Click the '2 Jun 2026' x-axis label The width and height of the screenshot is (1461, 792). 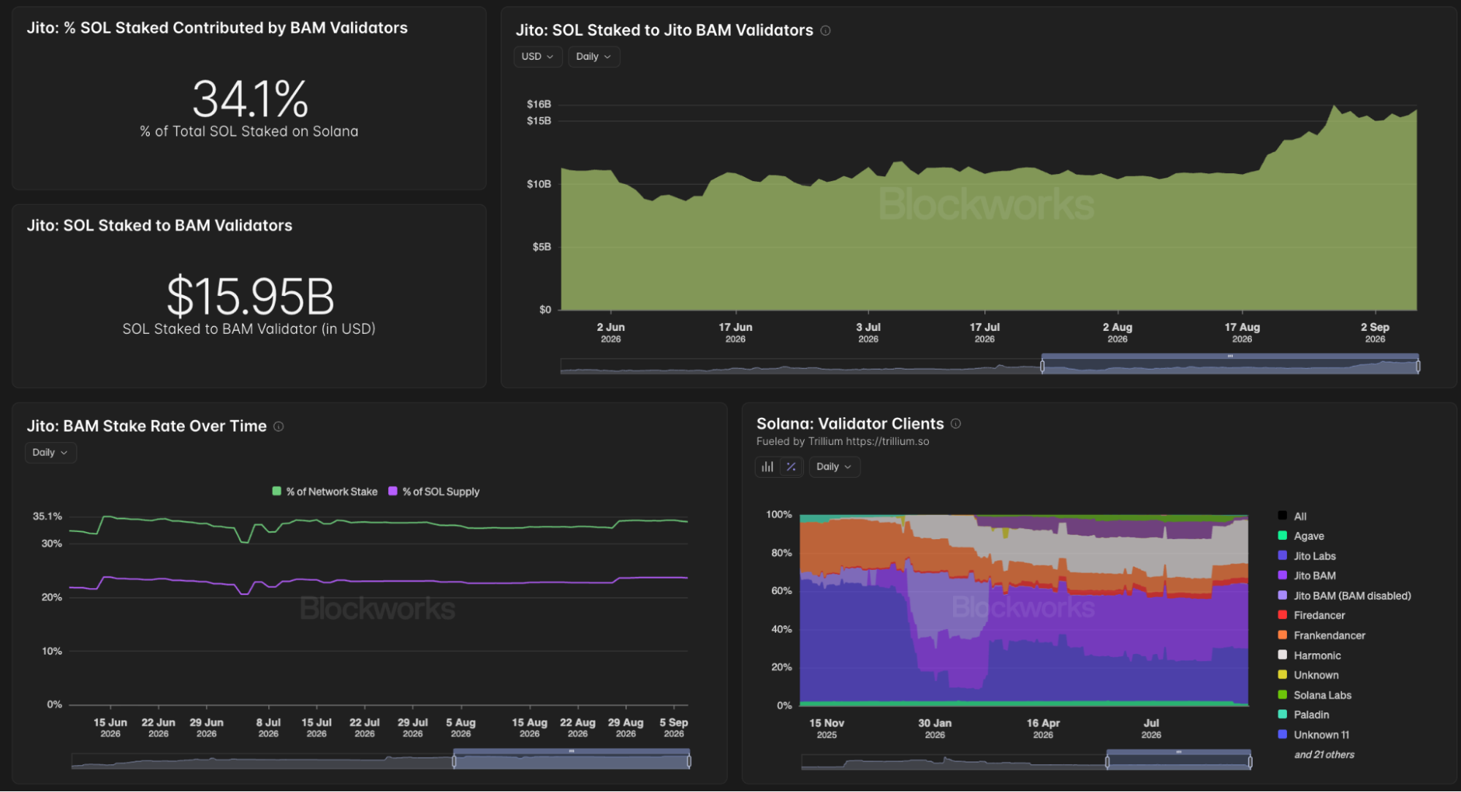(610, 333)
